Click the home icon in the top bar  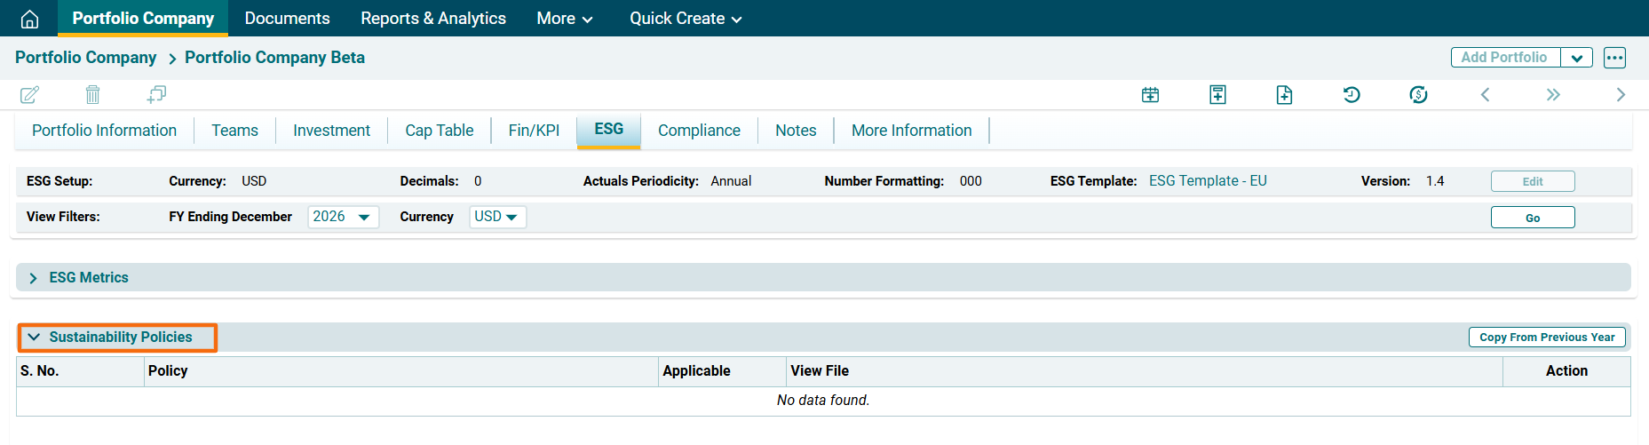[x=29, y=19]
